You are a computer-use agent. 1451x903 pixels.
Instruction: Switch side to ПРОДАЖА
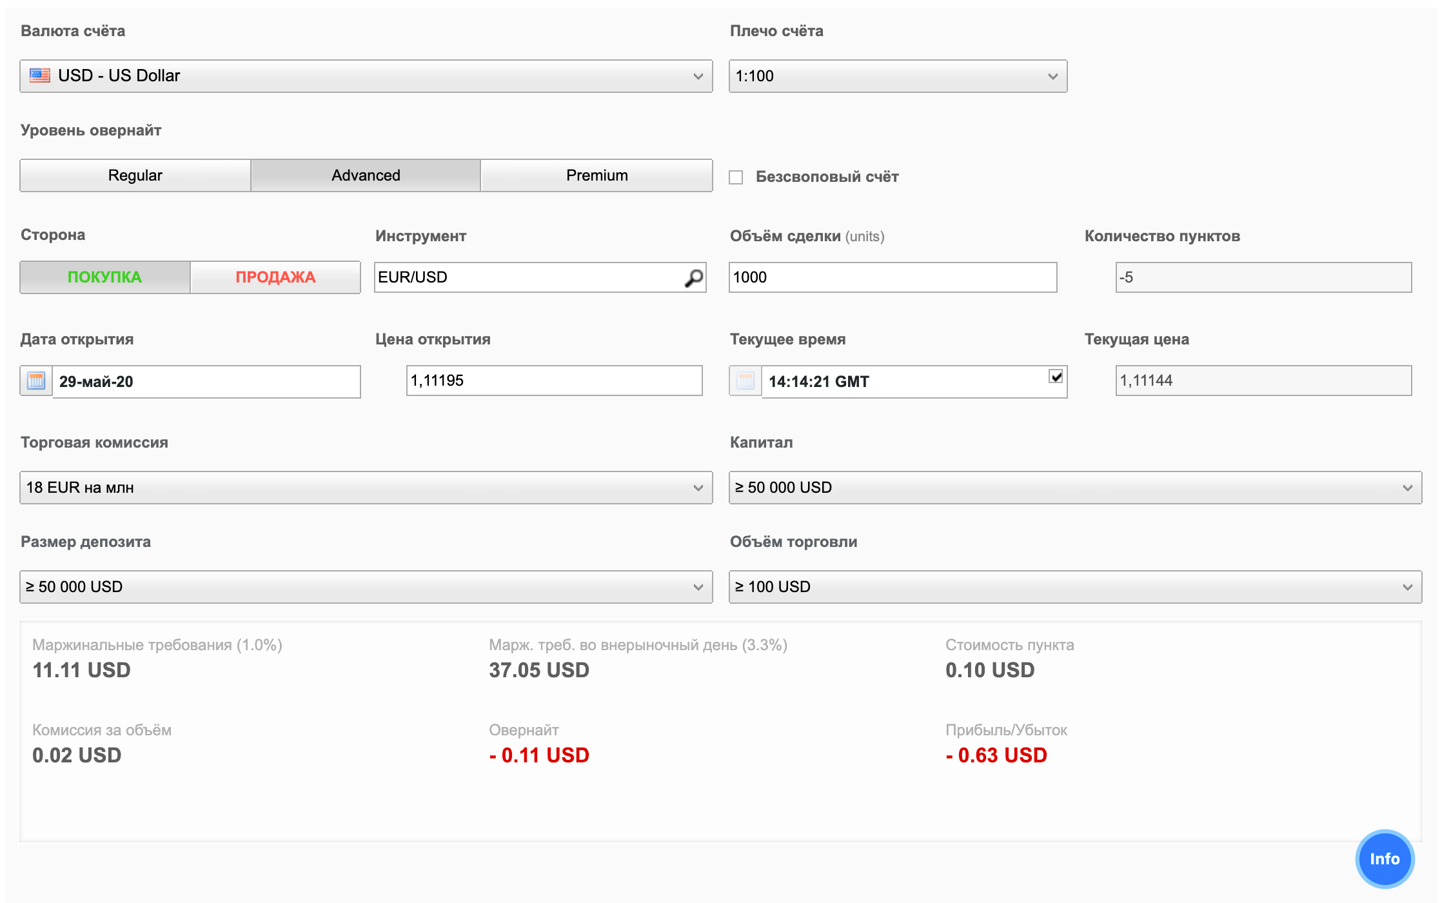pyautogui.click(x=275, y=277)
